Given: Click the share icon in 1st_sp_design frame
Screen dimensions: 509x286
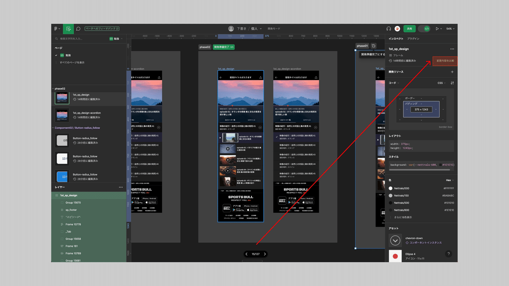Looking at the screenshot, I should [x=260, y=78].
